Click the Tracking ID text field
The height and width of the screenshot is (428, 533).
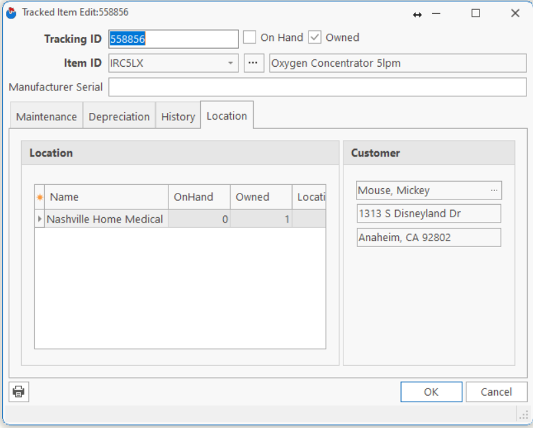pos(173,39)
